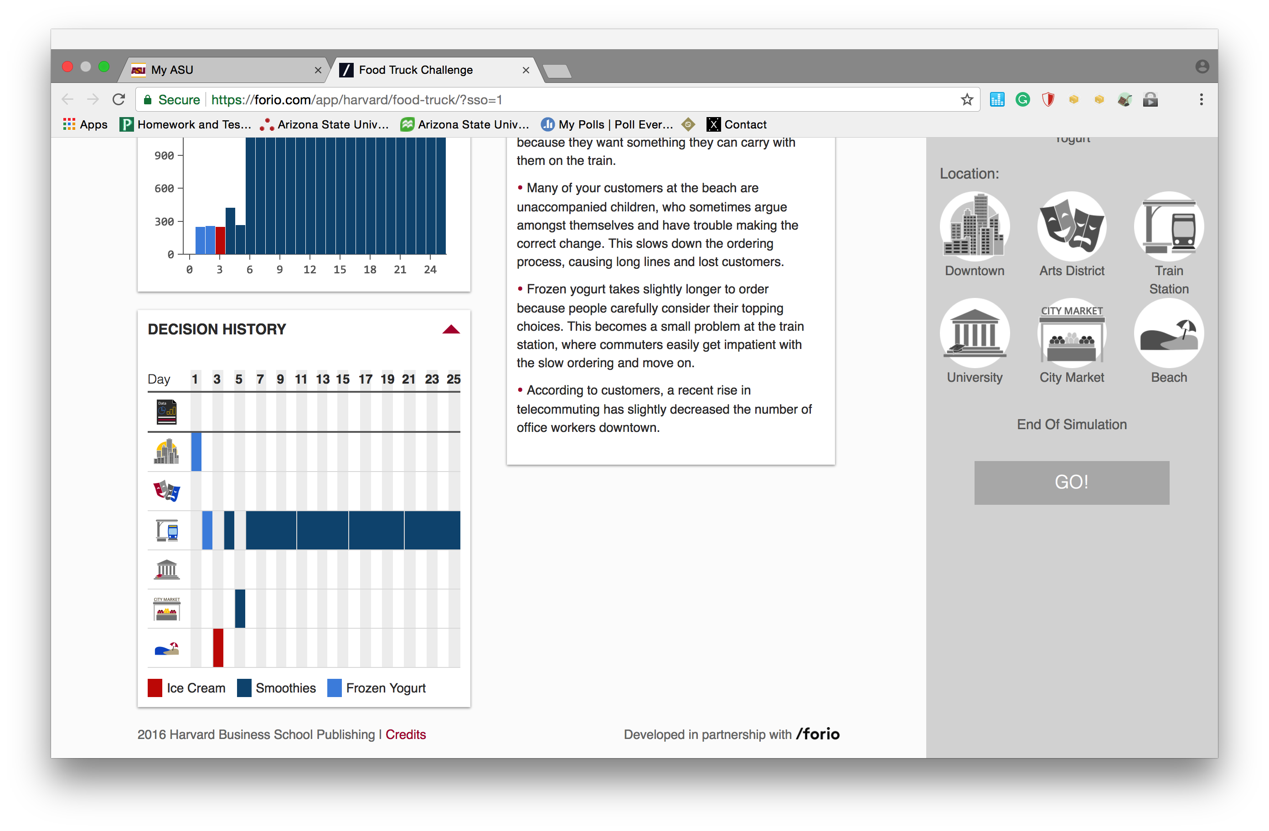
Task: Open the blue chart extension icon
Action: [x=996, y=100]
